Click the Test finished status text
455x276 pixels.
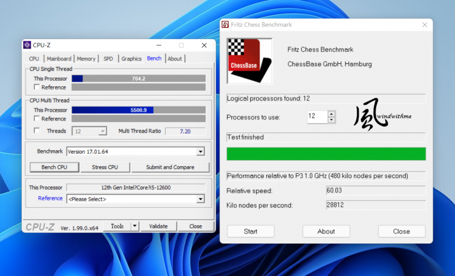coord(245,137)
